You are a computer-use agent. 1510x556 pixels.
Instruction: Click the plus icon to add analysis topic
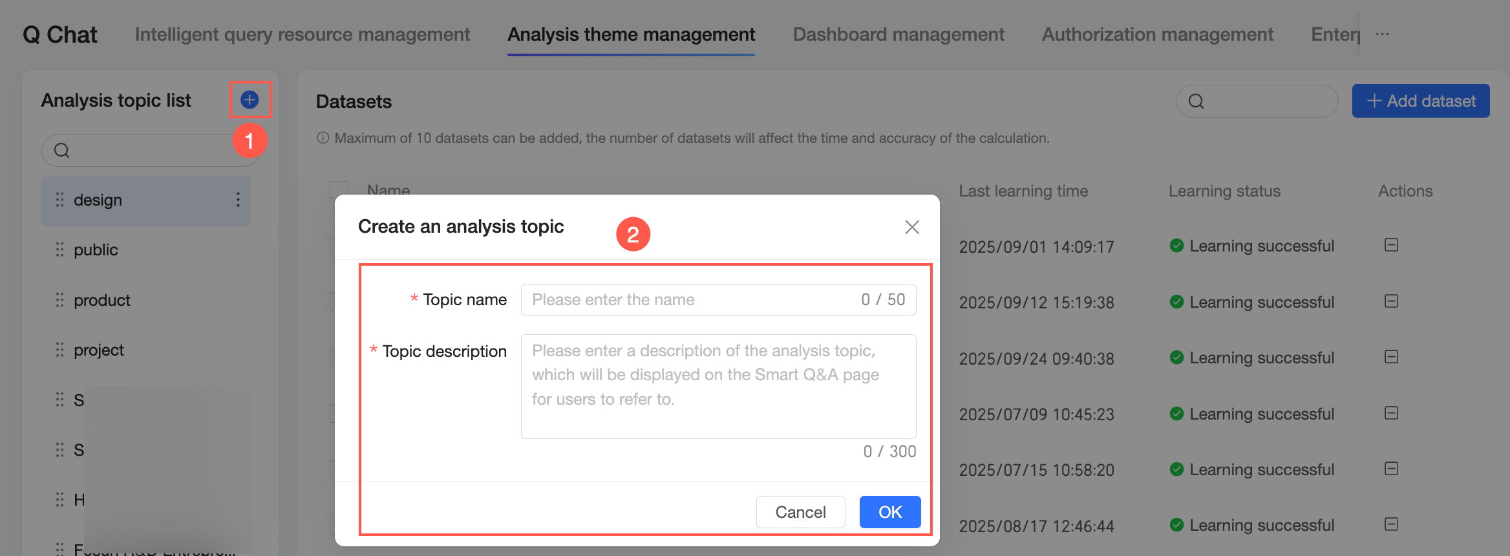point(250,100)
